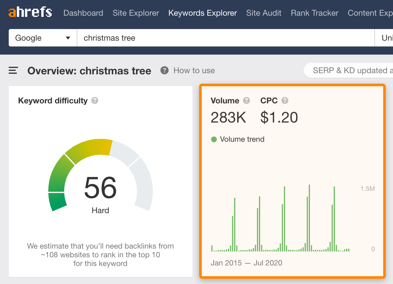Click the Keyword difficulty help icon
The width and height of the screenshot is (393, 284).
click(95, 100)
